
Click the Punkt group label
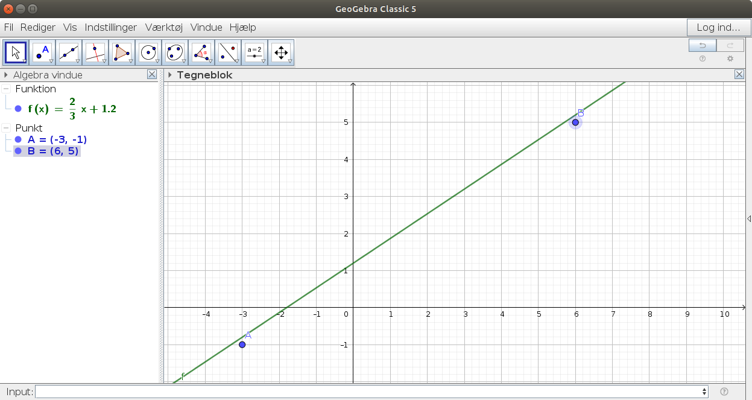(x=29, y=128)
